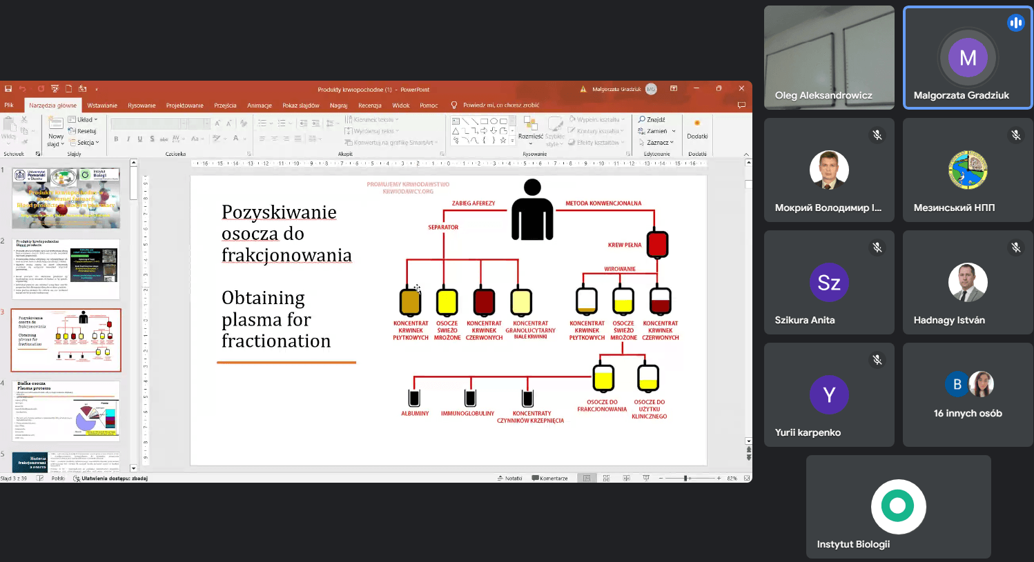Switch to reading view icon in status bar
This screenshot has width=1034, height=562.
click(626, 478)
